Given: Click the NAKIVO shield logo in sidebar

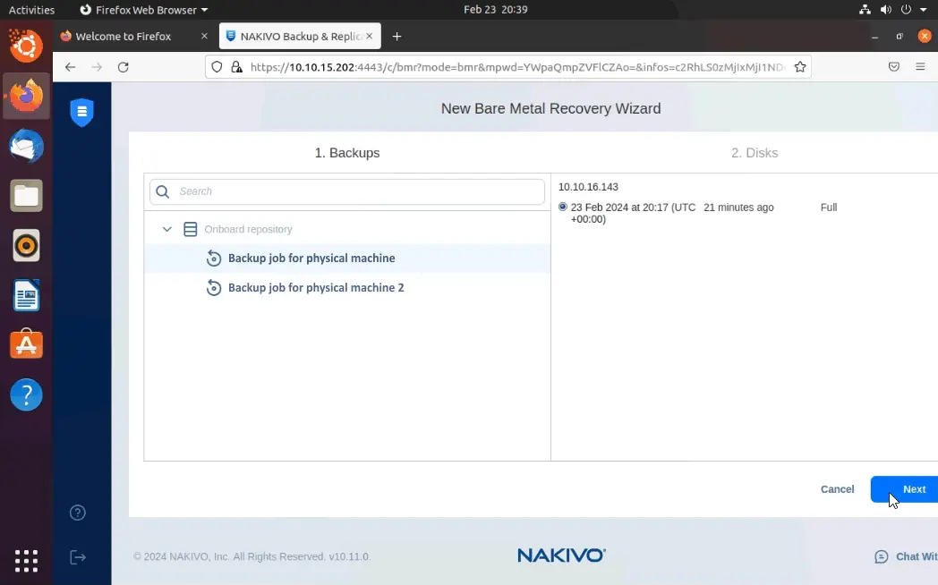Looking at the screenshot, I should 82,112.
